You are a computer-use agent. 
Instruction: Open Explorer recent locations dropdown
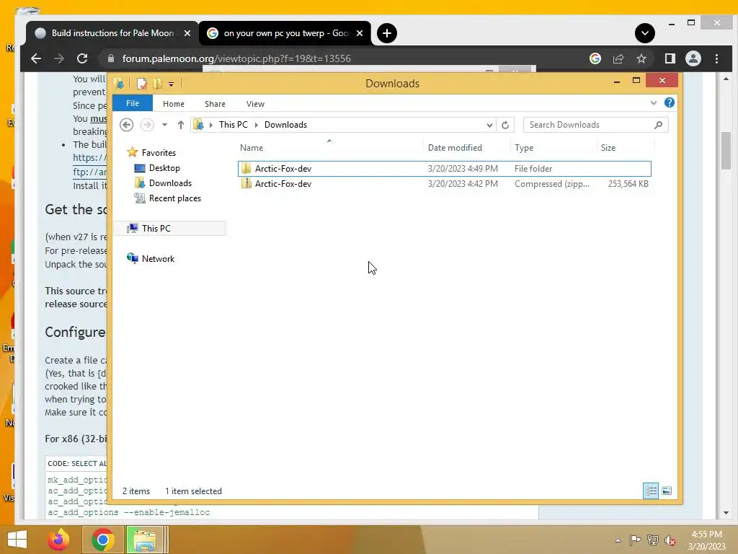[x=165, y=125]
